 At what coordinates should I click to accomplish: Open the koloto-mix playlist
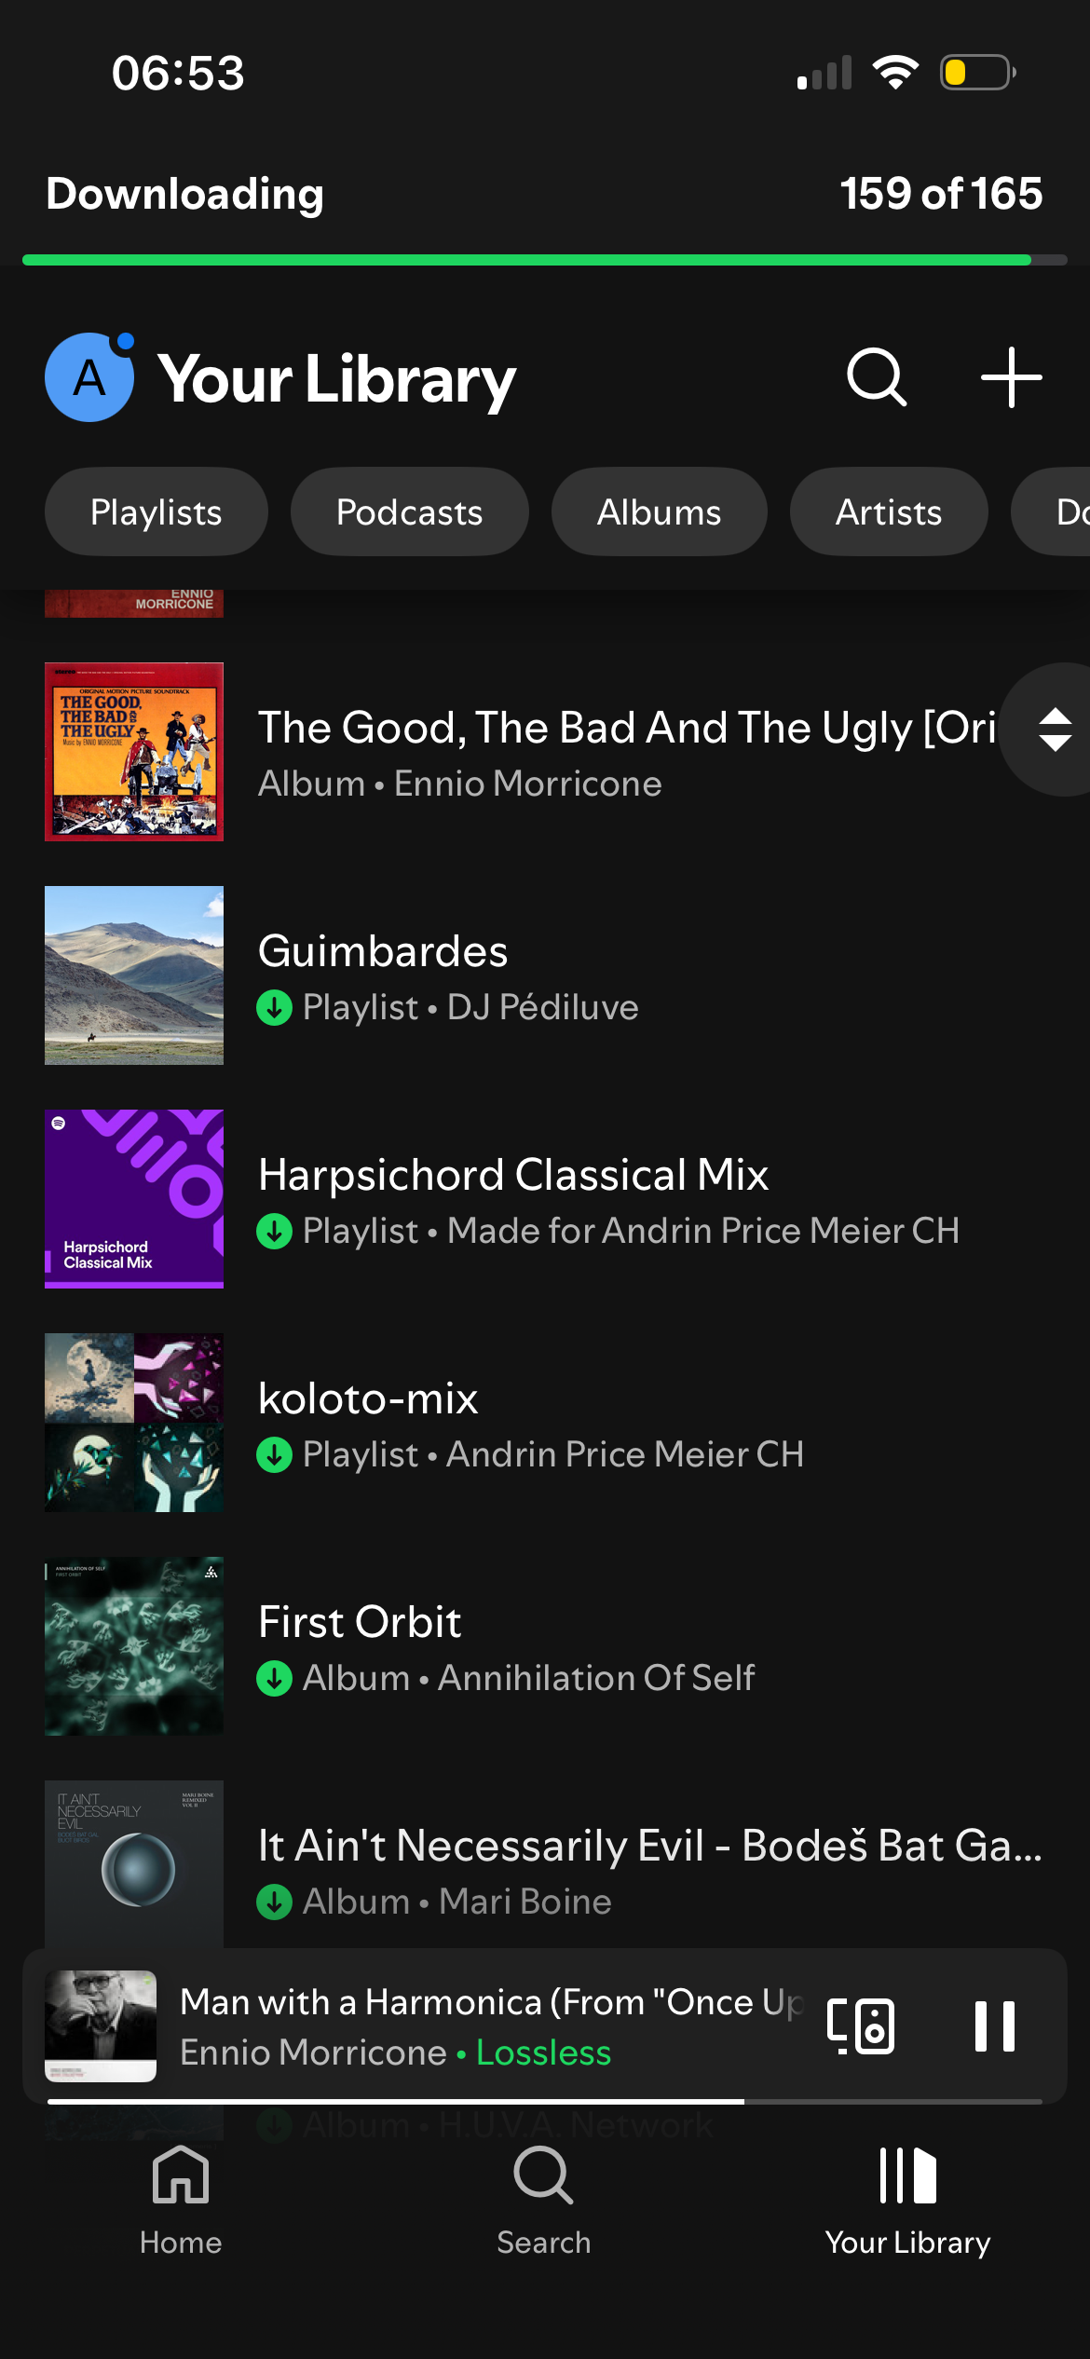(x=545, y=1423)
